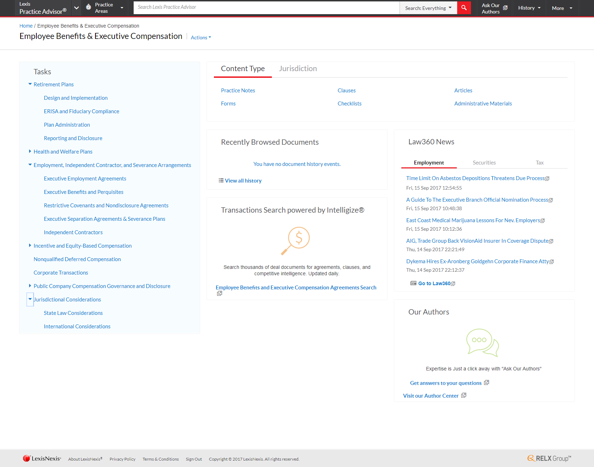The width and height of the screenshot is (594, 467).
Task: Collapse the Retirement Plans tree node
Action: pyautogui.click(x=30, y=84)
